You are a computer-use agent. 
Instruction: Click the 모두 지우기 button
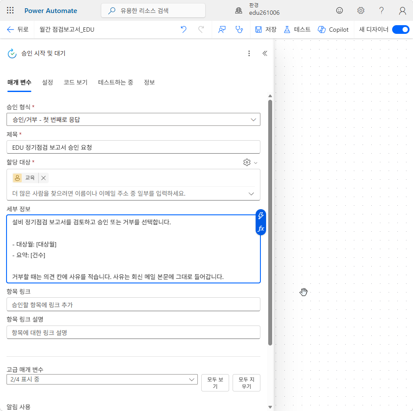pyautogui.click(x=246, y=383)
